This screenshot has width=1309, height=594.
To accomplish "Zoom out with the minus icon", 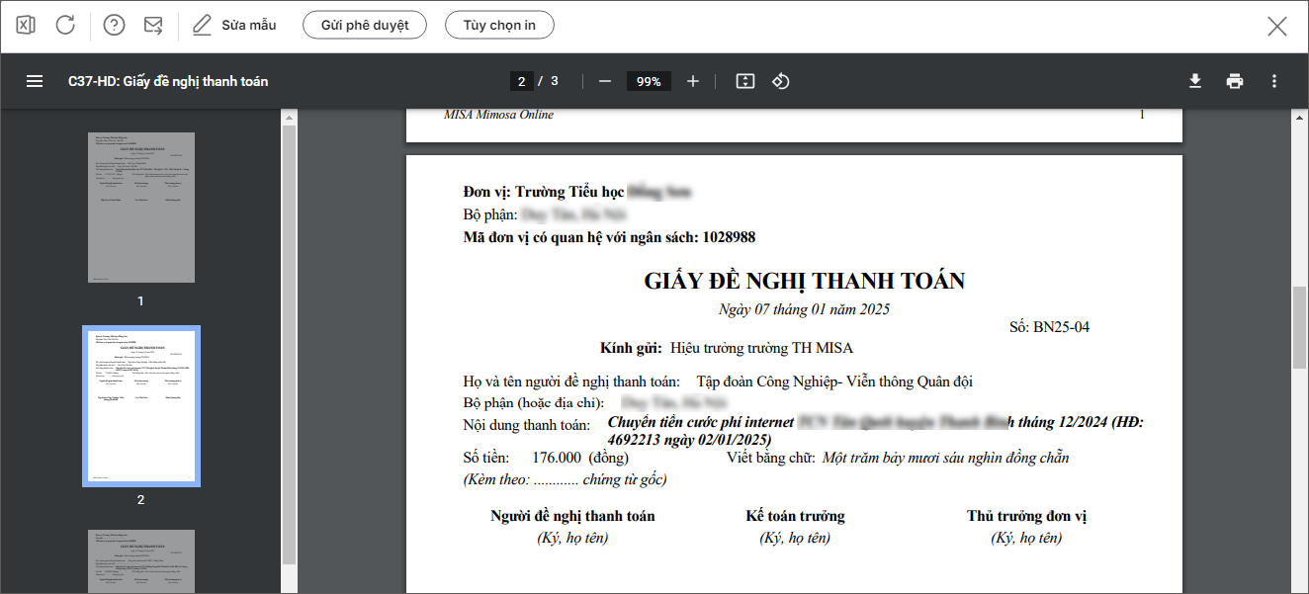I will click(x=605, y=81).
